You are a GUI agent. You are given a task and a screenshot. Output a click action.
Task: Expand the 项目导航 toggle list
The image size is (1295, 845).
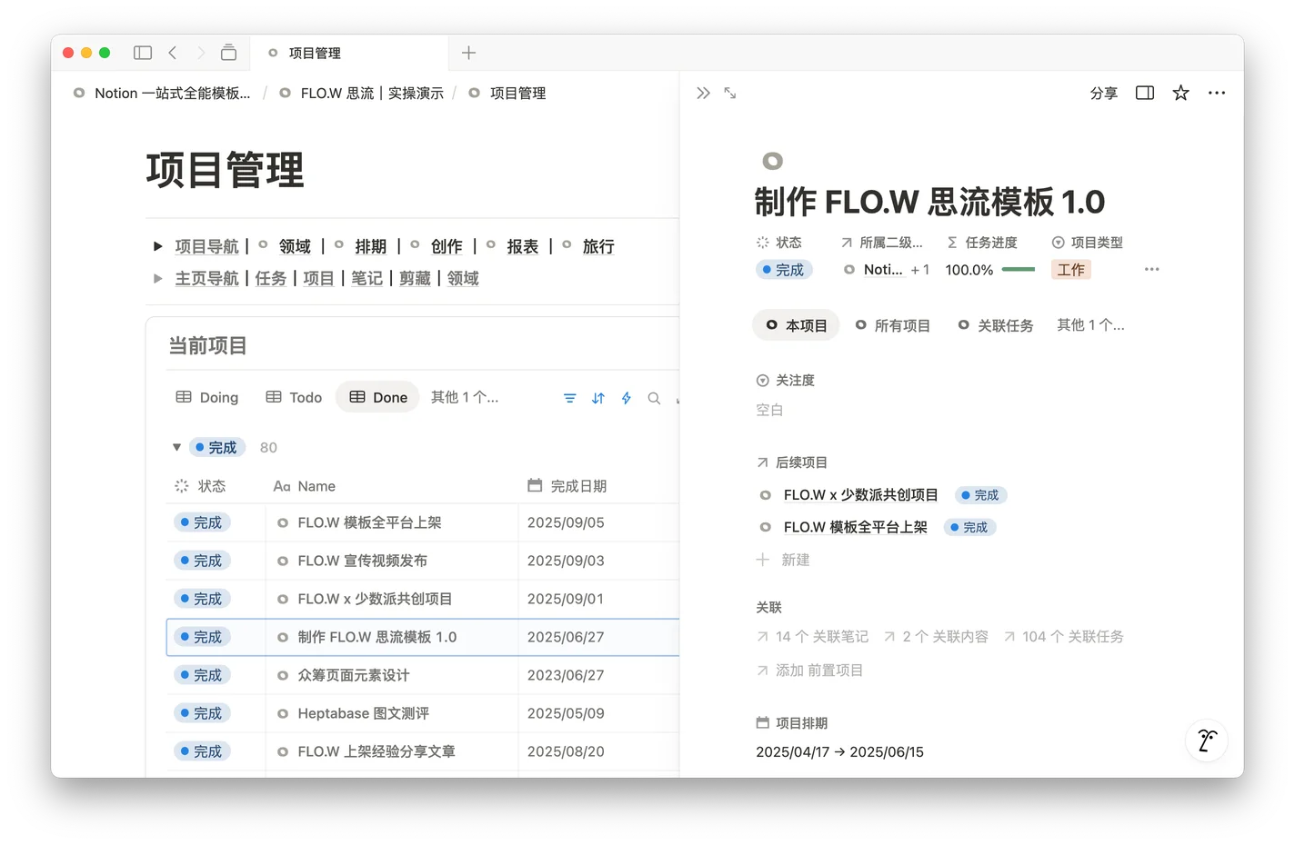click(157, 245)
